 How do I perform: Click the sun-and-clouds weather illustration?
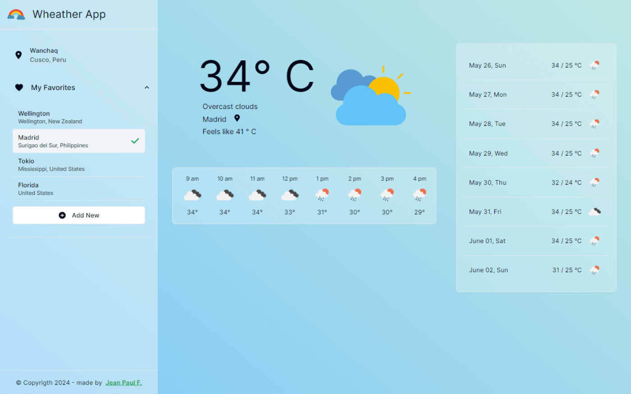pos(370,95)
